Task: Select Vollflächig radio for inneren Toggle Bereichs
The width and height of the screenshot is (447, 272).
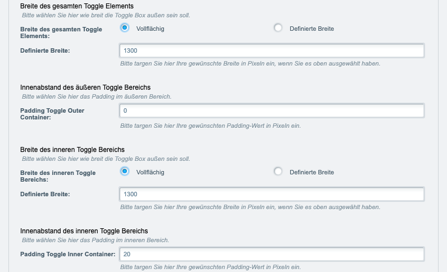Action: (125, 172)
